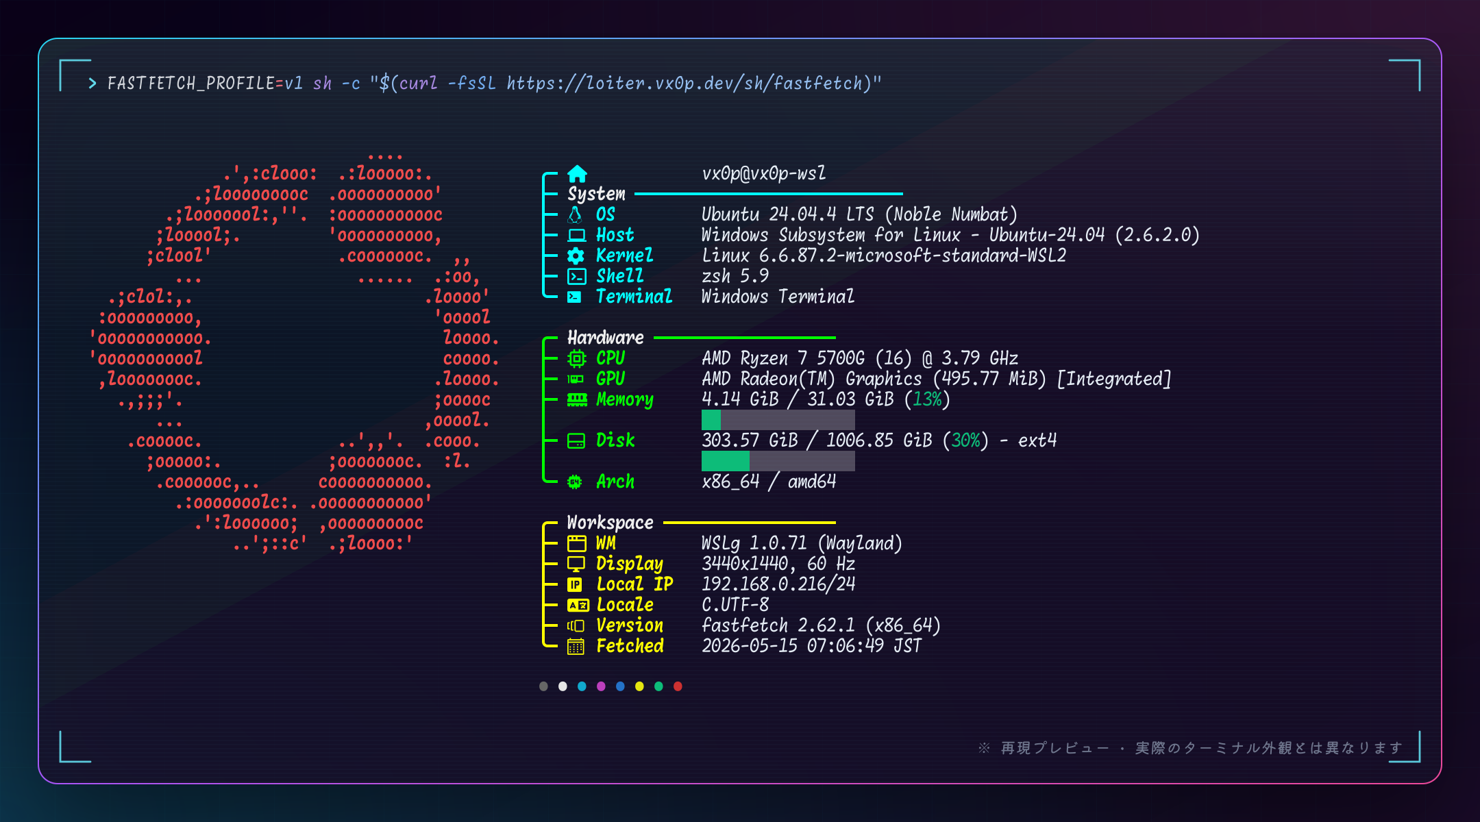The image size is (1480, 822).
Task: Click the Locale language icon
Action: pos(578,605)
